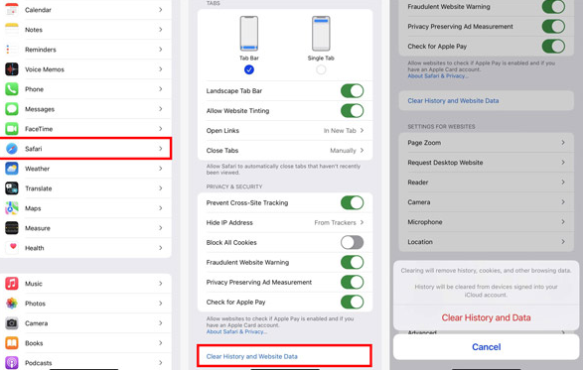Open Request Desktop Website chevron
The image size is (584, 370).
click(563, 162)
